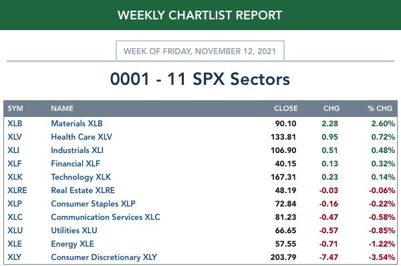Click the week of November 12 date box
The height and width of the screenshot is (266, 401).
click(200, 51)
